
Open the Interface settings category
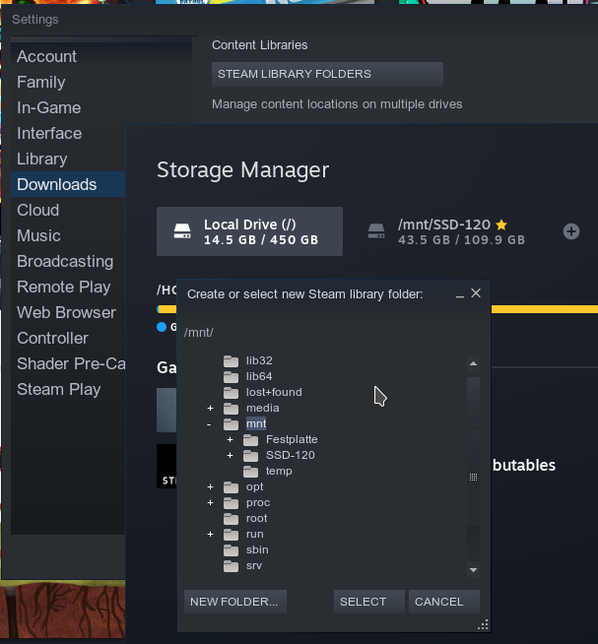coord(49,134)
